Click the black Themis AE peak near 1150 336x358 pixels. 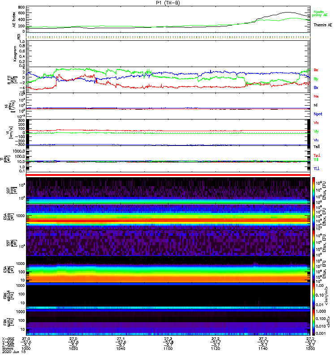288,13
